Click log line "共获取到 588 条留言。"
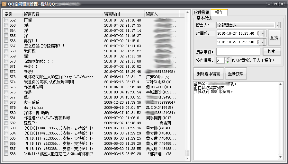This screenshot has height=164, width=288. (213, 91)
